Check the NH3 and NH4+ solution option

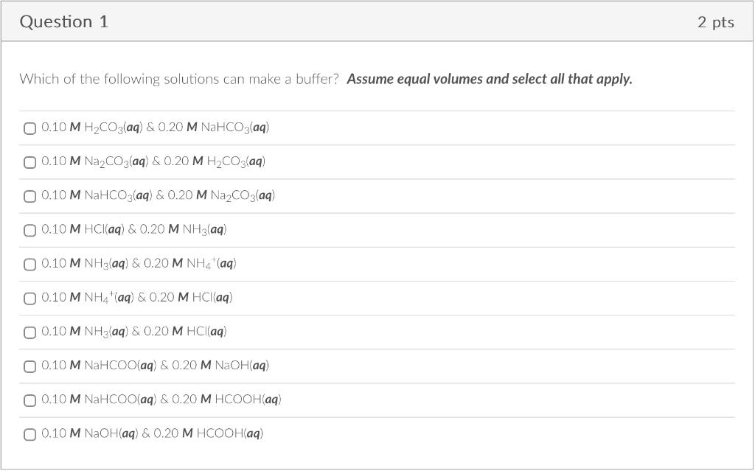[x=29, y=265]
